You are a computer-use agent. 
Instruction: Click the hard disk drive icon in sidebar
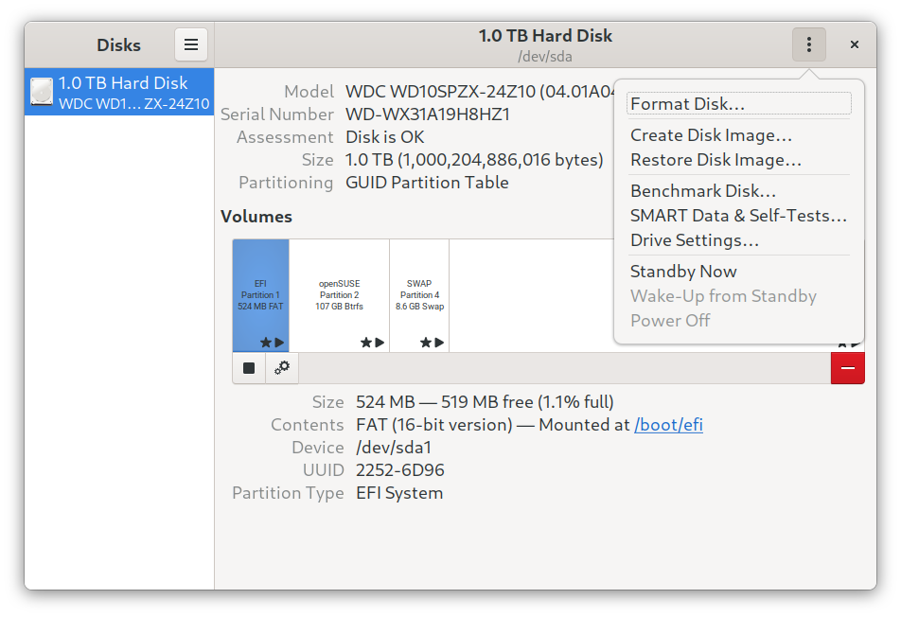(x=42, y=92)
